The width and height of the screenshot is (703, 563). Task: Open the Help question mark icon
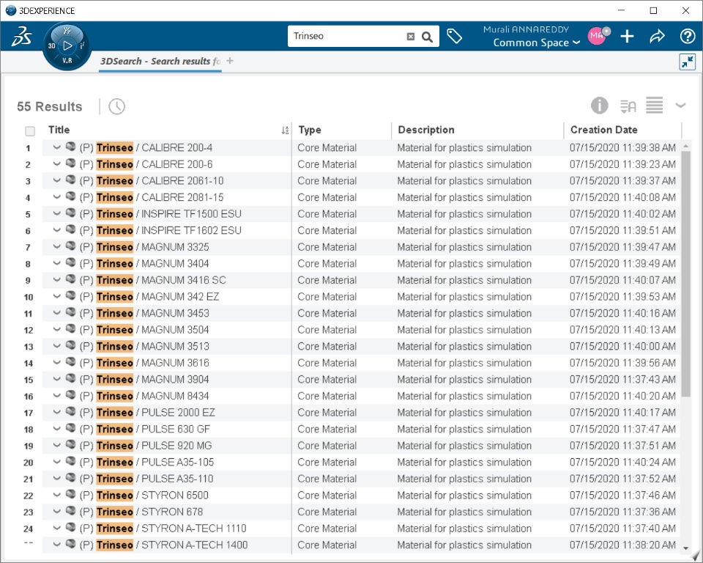click(688, 36)
